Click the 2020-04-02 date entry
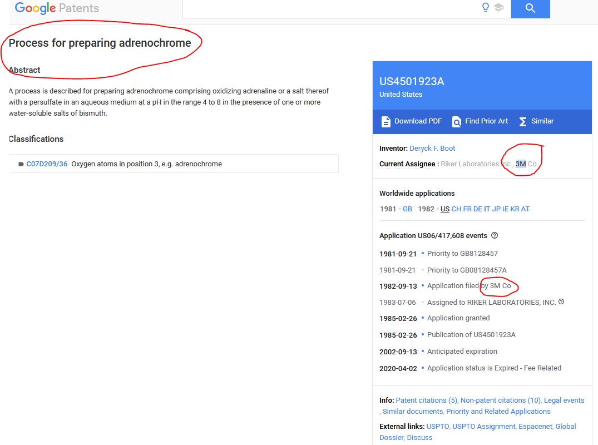The height and width of the screenshot is (445, 598). 398,369
